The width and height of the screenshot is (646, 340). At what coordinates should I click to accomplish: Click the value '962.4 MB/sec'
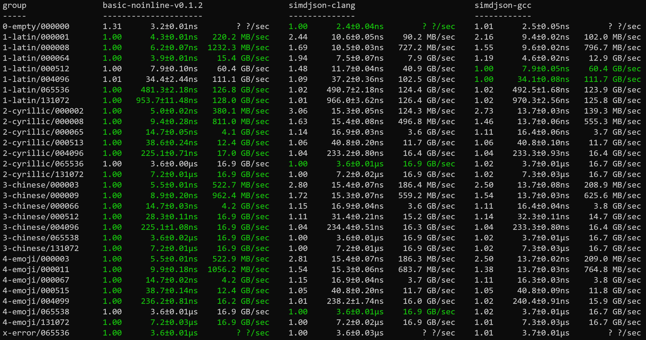[241, 195]
